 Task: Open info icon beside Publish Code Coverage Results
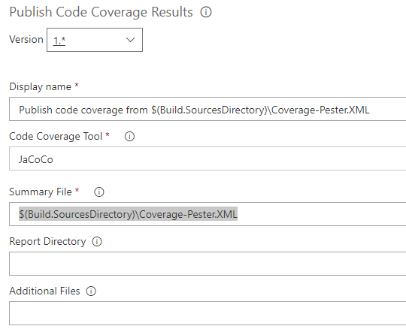[x=206, y=12]
